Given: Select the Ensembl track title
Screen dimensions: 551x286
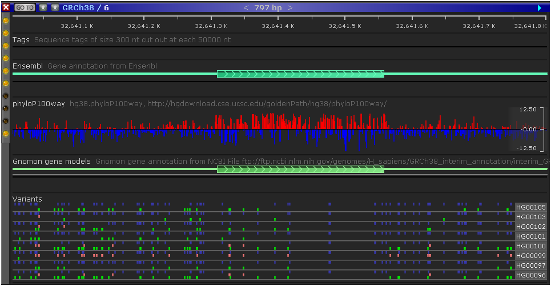Looking at the screenshot, I should click(x=27, y=66).
